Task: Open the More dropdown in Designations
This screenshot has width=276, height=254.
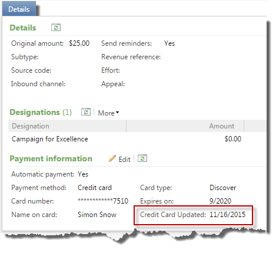Action: 108,113
